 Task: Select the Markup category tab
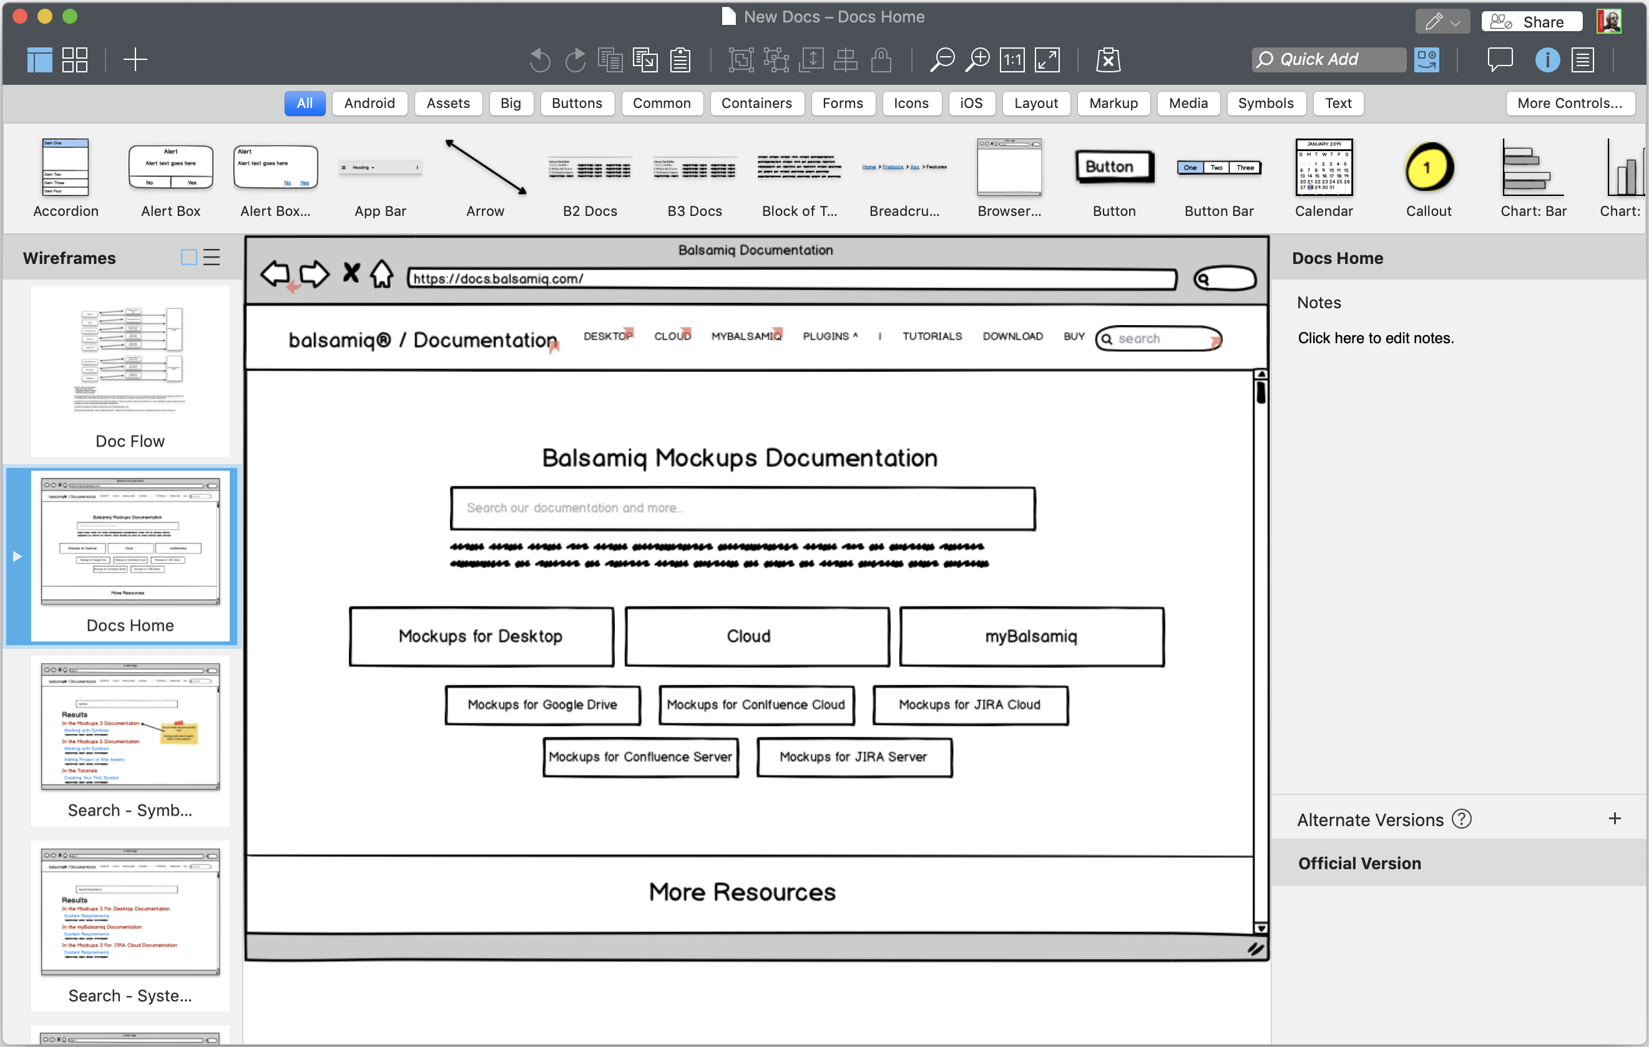coord(1113,104)
